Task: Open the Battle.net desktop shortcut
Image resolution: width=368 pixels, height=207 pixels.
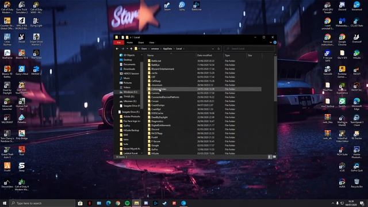Action: coord(197,6)
